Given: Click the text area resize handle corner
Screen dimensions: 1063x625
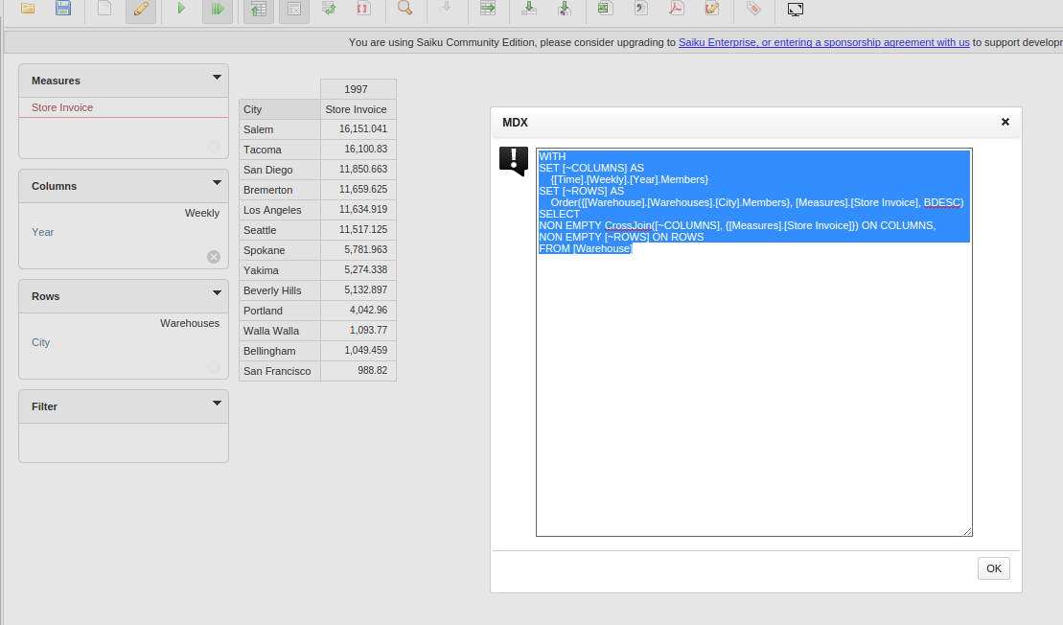Looking at the screenshot, I should pos(967,531).
